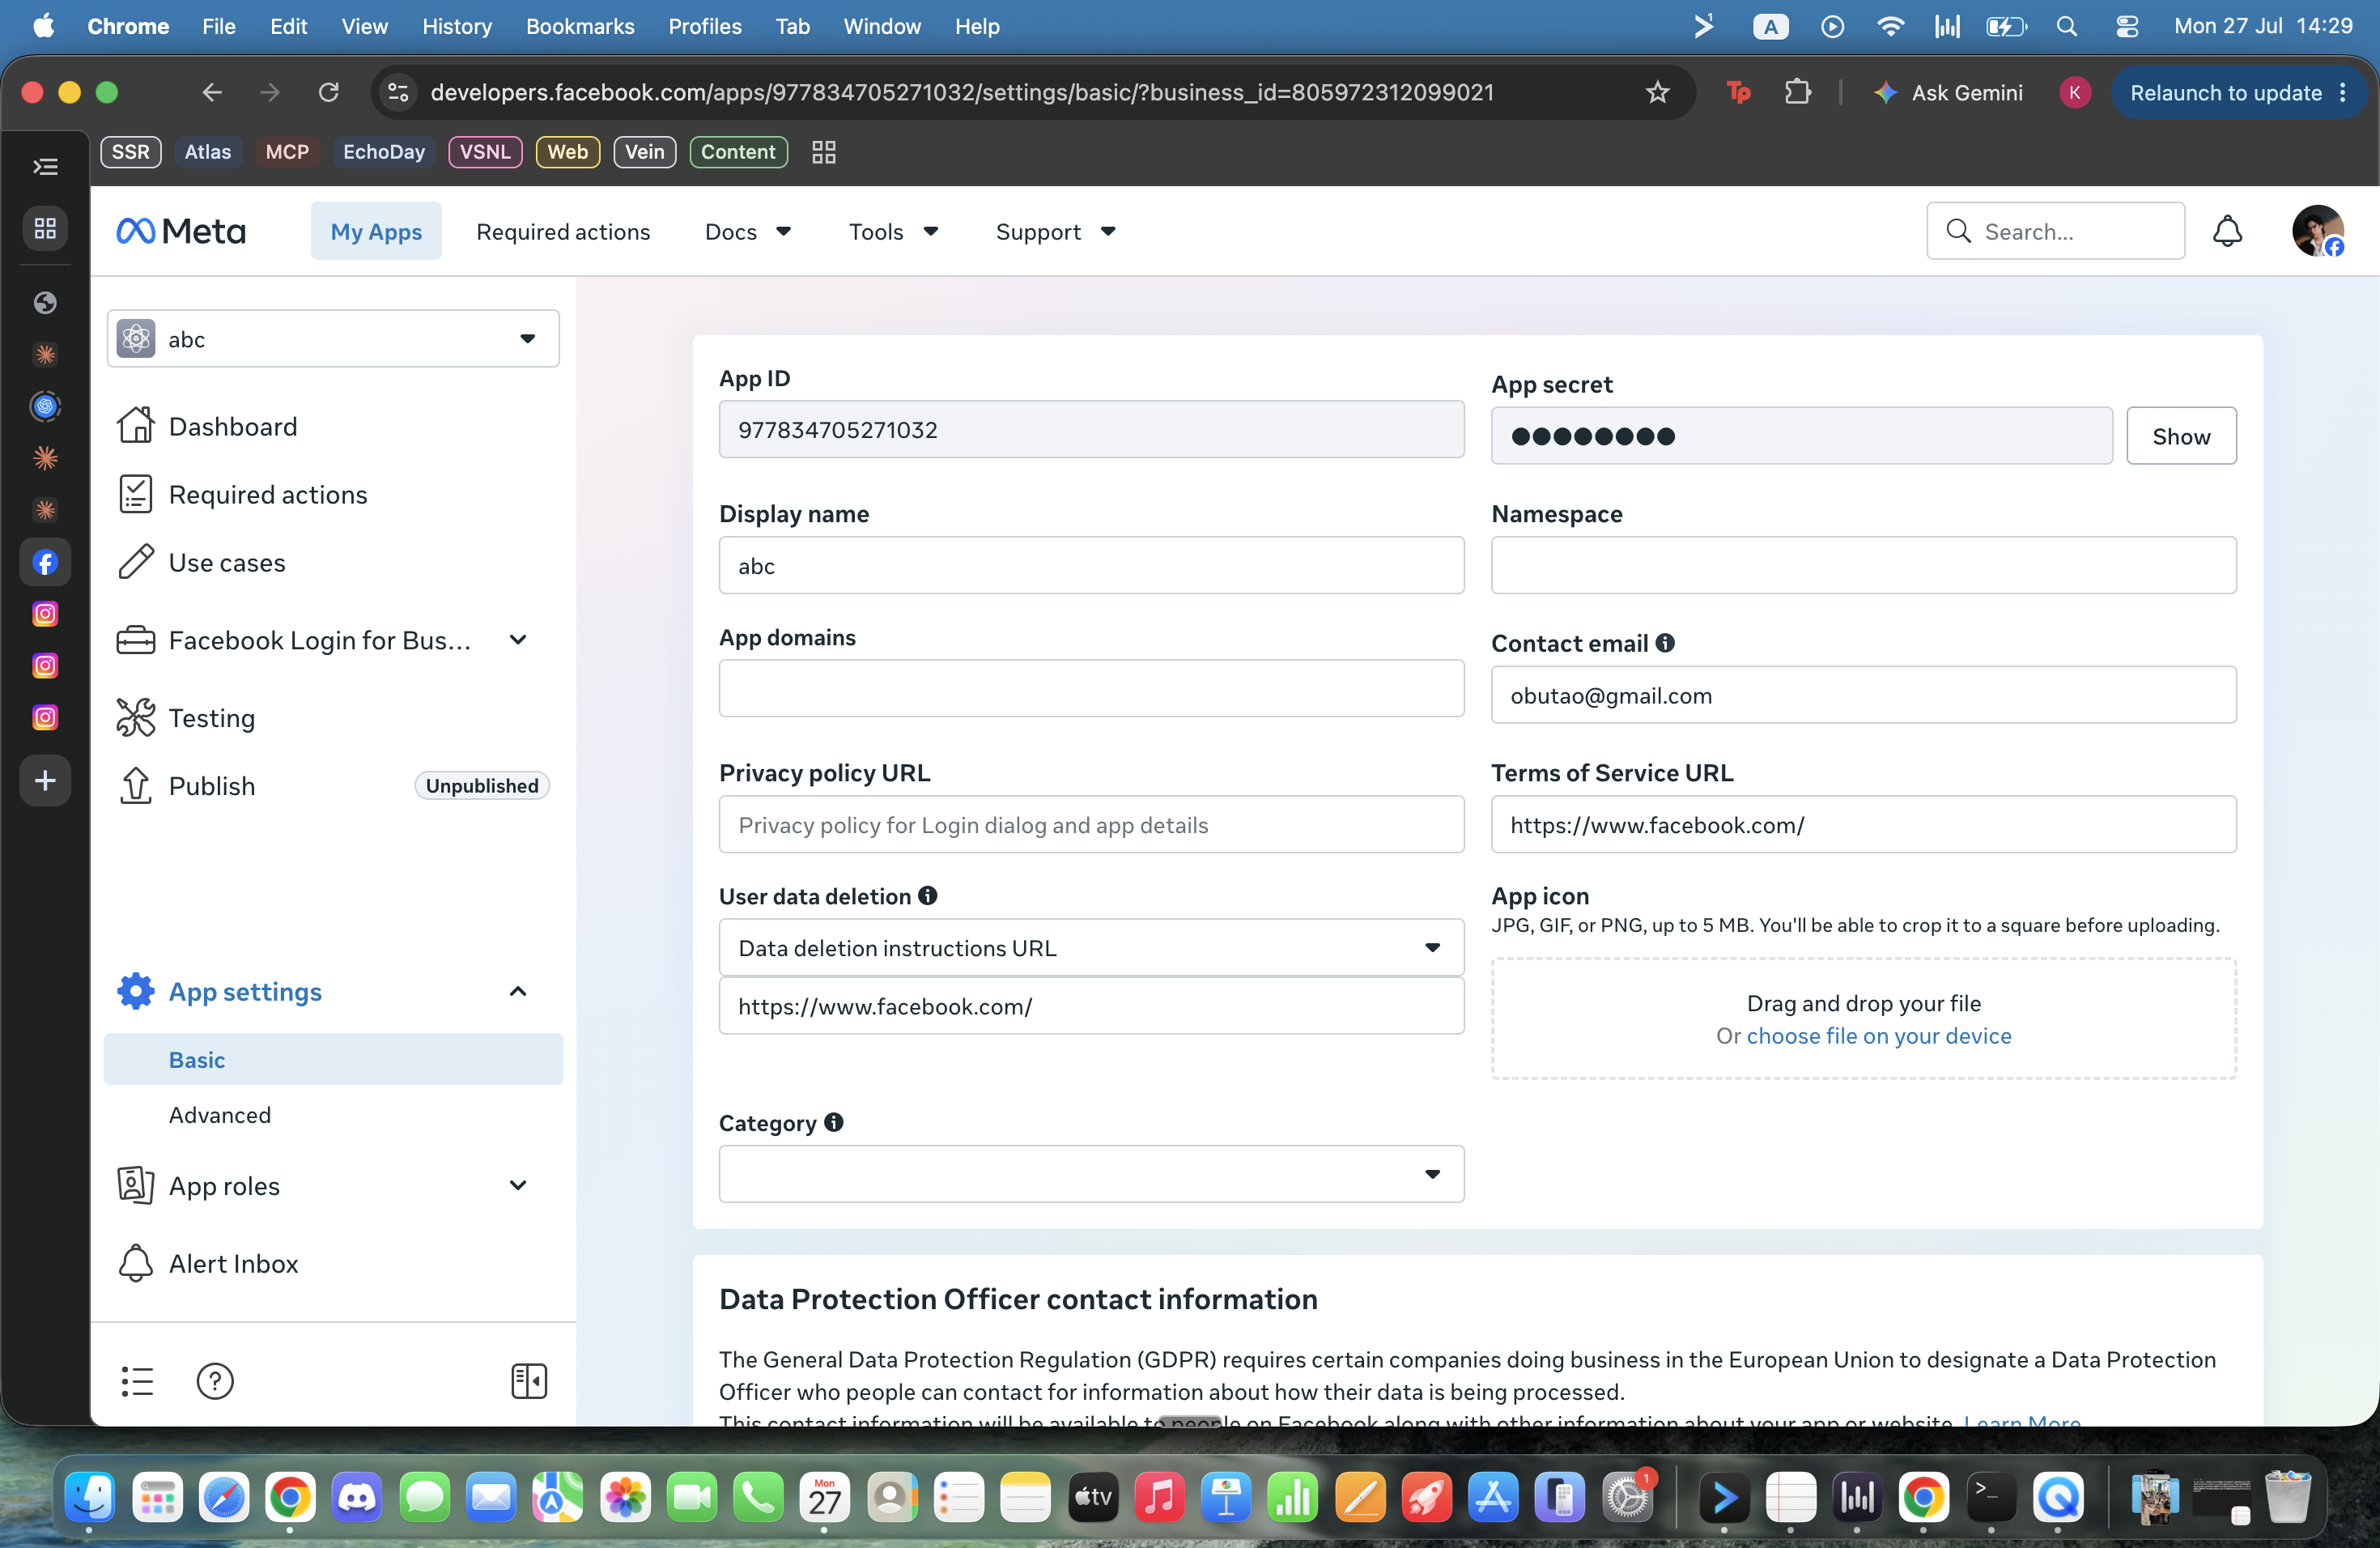Open the EchoDay tab group
This screenshot has width=2380, height=1548.
click(x=384, y=152)
